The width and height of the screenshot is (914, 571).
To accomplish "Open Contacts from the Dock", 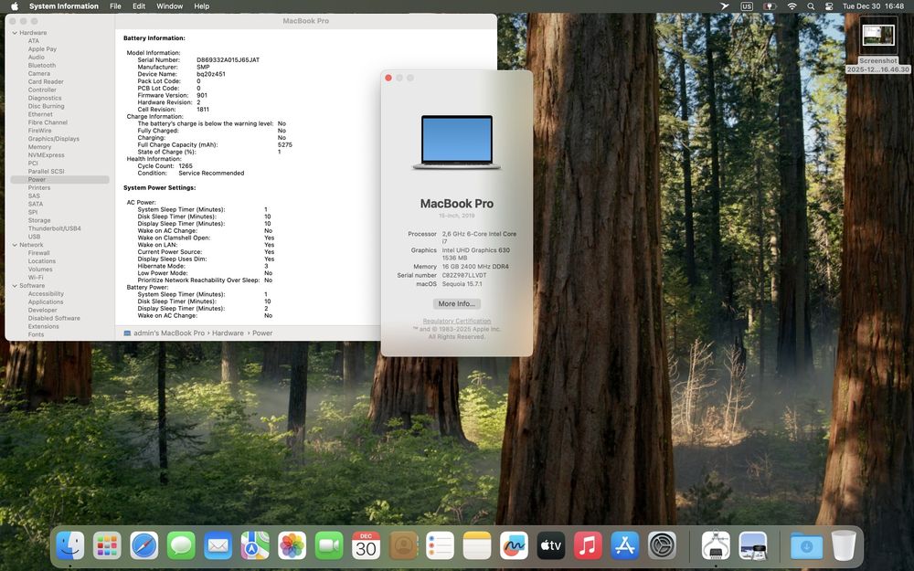I will point(403,546).
